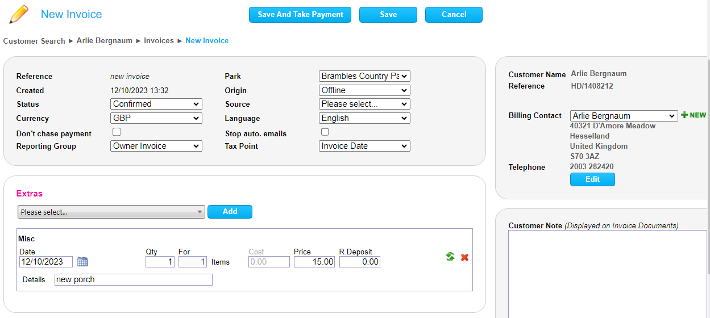Tick the Don't chase payment checkbox

117,132
